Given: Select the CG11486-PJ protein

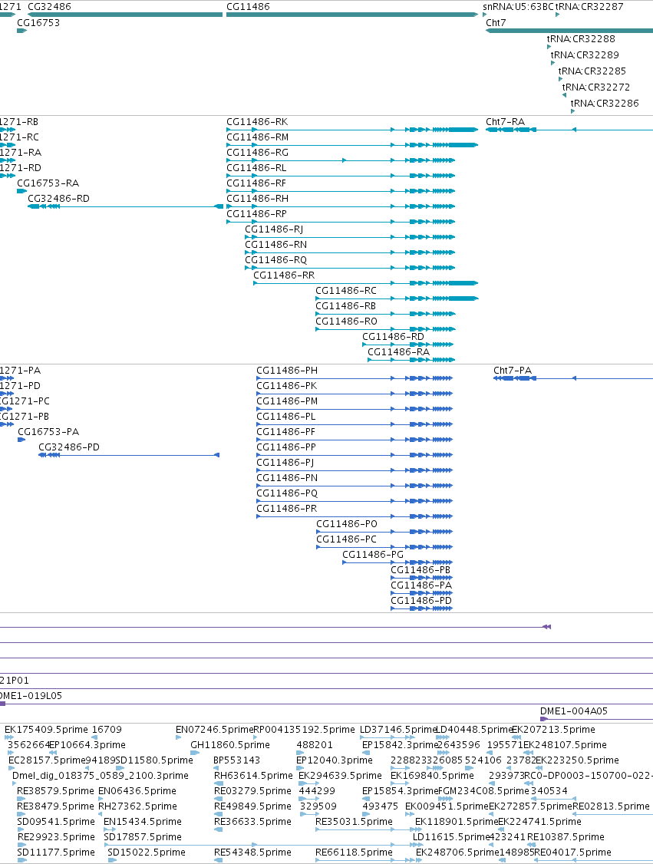Looking at the screenshot, I should click(x=355, y=470).
